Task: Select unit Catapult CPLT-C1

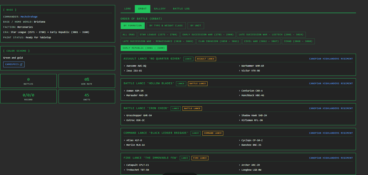Action: click(137, 165)
